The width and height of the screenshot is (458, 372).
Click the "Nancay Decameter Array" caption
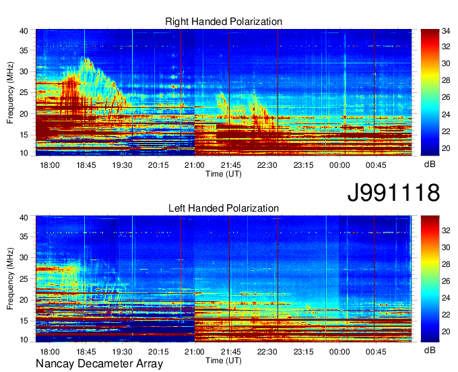[x=99, y=364]
